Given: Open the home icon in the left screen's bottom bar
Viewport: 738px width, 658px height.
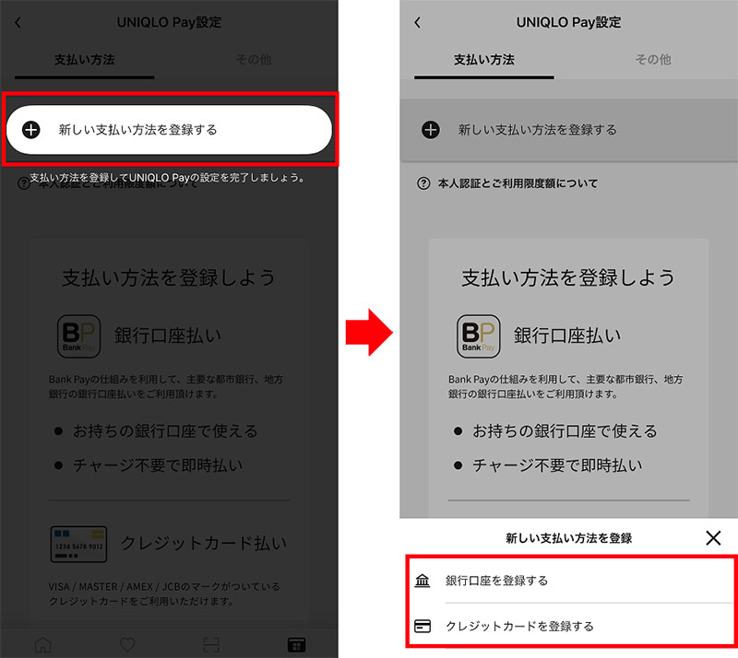Looking at the screenshot, I should click(x=42, y=644).
